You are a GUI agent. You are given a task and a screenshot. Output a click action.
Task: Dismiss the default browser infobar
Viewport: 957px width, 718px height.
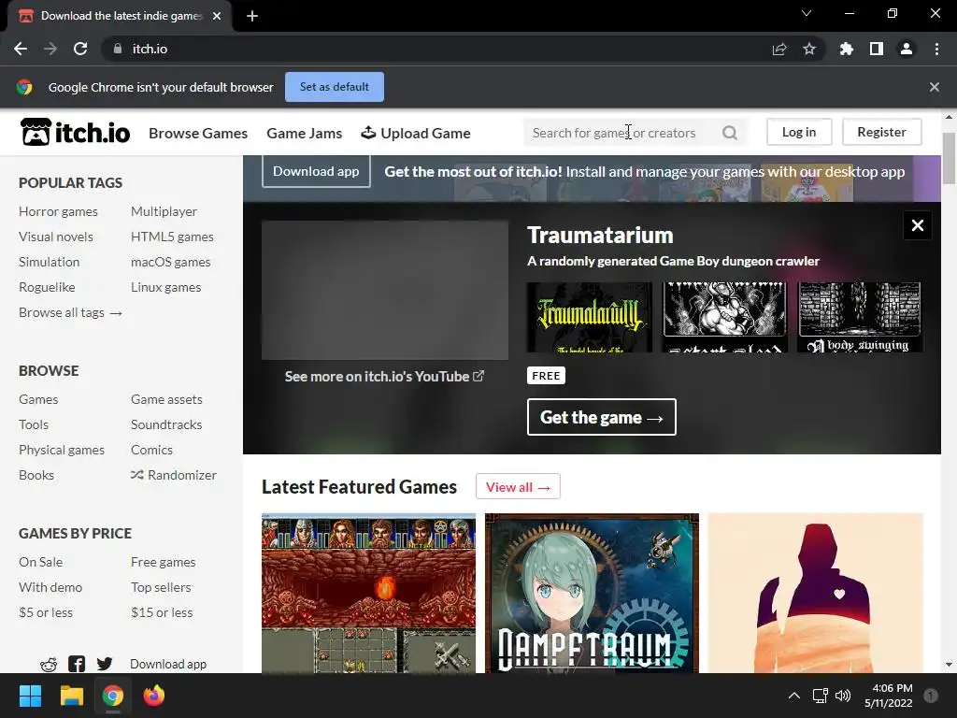click(935, 87)
